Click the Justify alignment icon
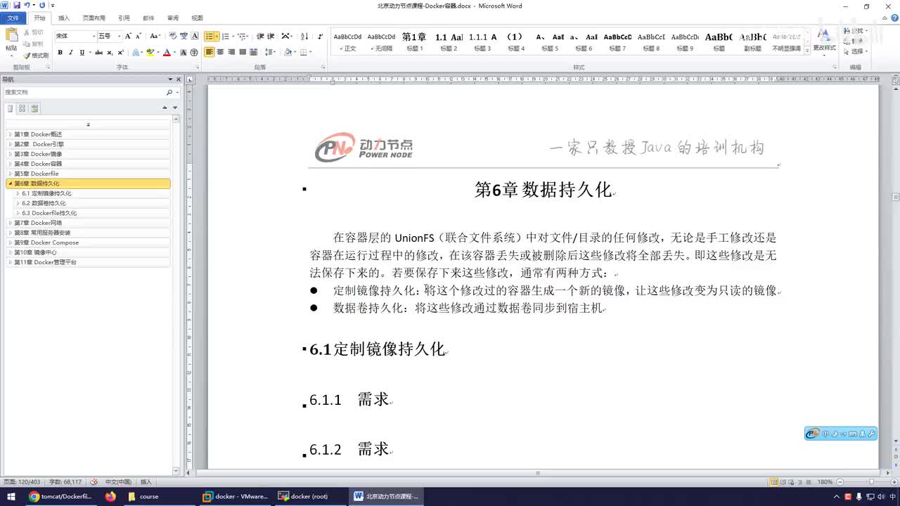 [x=243, y=52]
